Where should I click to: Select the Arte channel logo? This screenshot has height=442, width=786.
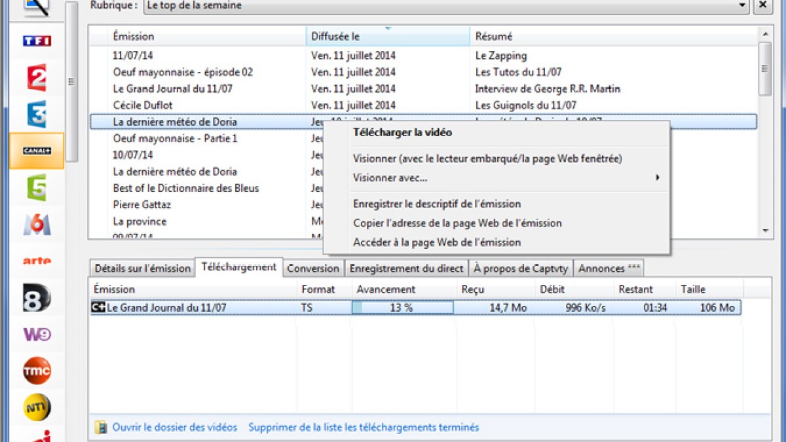[x=37, y=261]
